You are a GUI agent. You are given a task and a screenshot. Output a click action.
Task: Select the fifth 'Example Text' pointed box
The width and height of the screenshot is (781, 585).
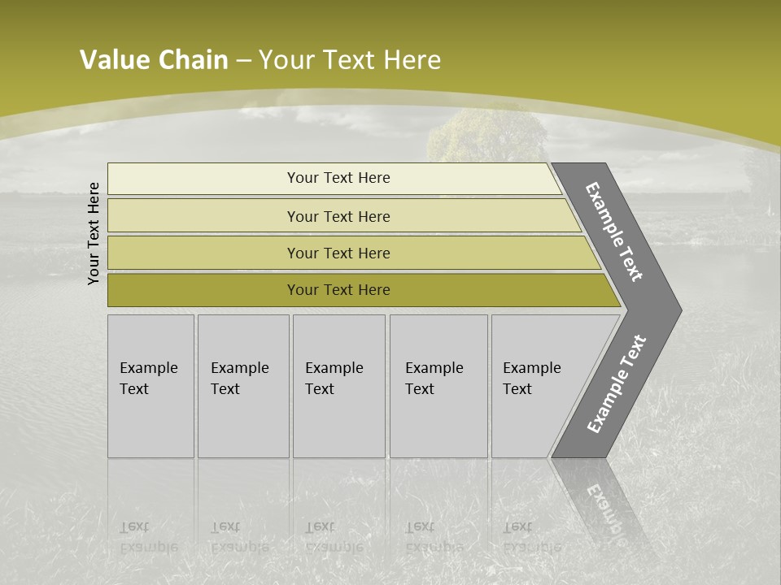tap(537, 386)
